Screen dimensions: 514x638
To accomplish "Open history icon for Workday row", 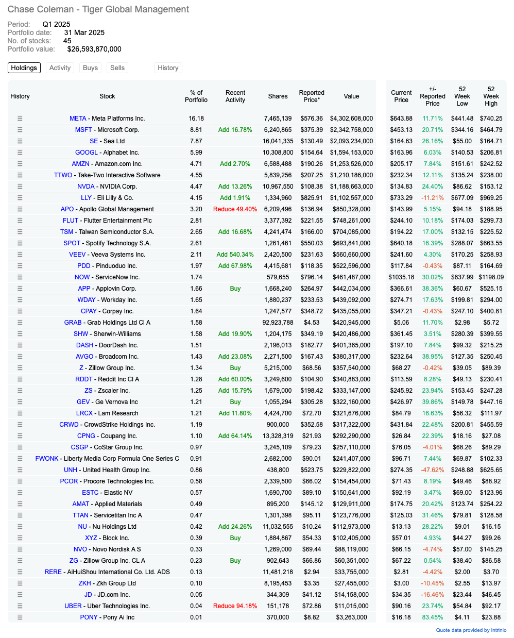I will 20,300.
